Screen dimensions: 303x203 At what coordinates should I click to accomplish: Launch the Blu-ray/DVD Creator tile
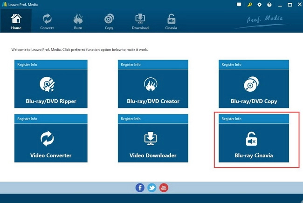153,91
